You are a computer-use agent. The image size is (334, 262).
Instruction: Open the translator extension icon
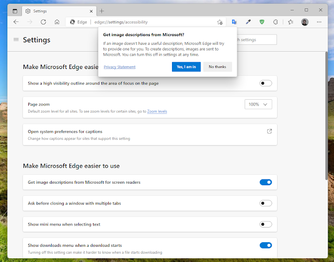234,22
